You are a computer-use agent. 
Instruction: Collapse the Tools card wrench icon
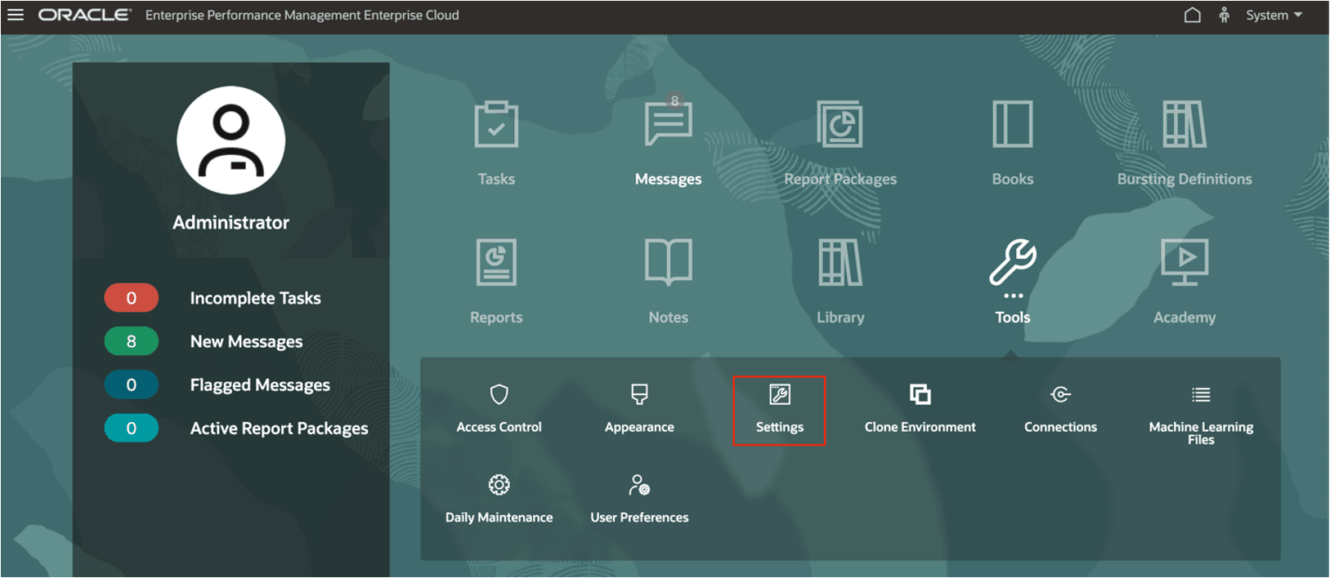1013,262
